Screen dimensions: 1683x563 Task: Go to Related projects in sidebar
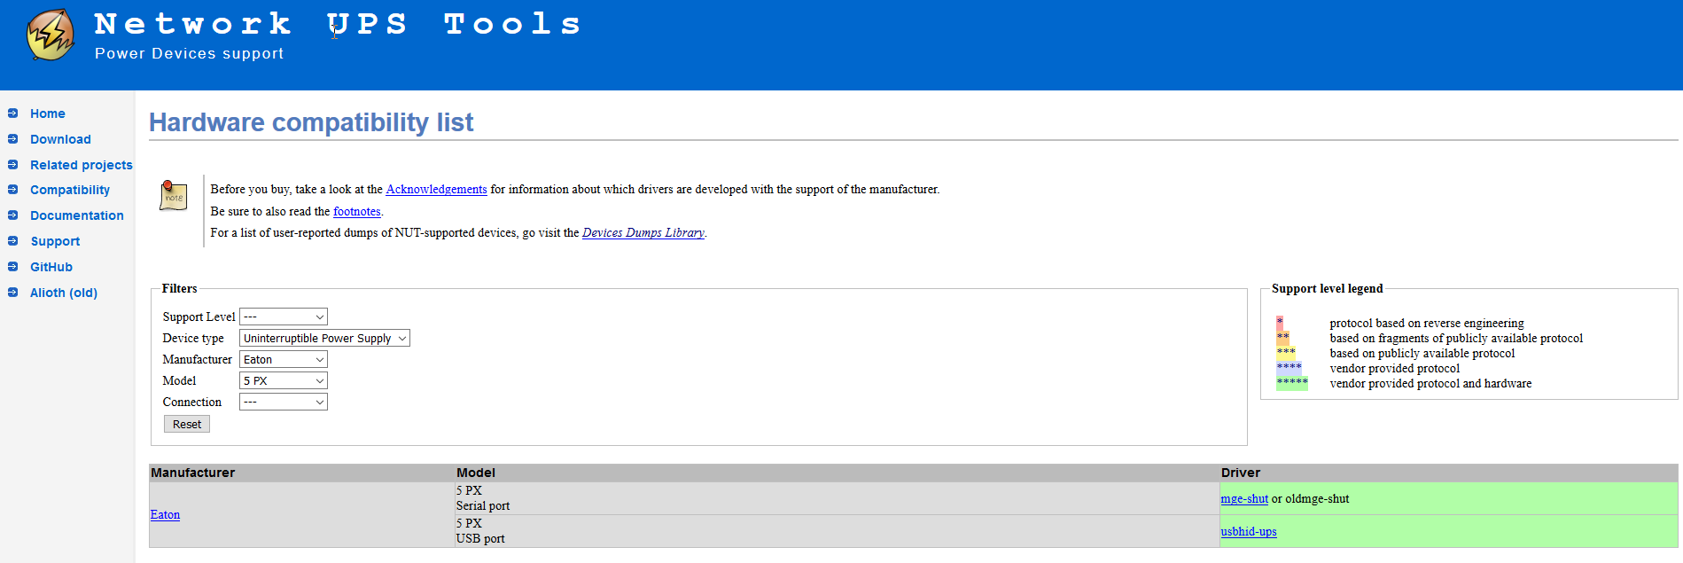pos(82,165)
